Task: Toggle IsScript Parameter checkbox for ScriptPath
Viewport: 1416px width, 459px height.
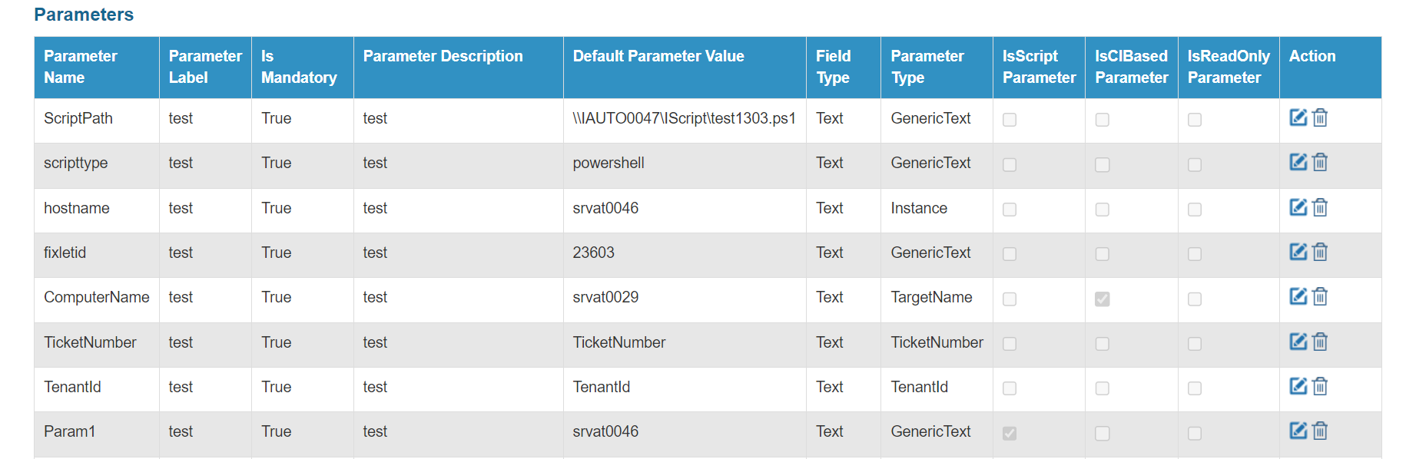Action: pos(1010,120)
